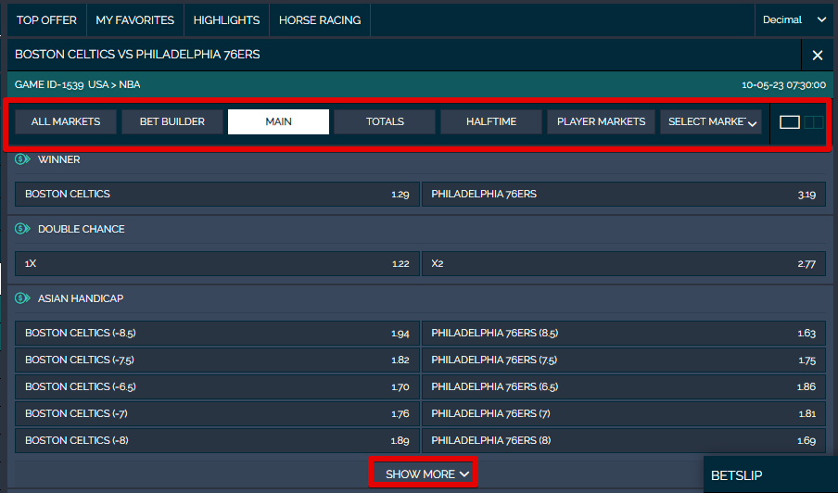The height and width of the screenshot is (493, 838).
Task: Select Philadelphia 76ers (8) handicap
Action: [624, 441]
